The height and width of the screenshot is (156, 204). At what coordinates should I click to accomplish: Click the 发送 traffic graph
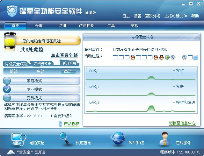coord(141,90)
